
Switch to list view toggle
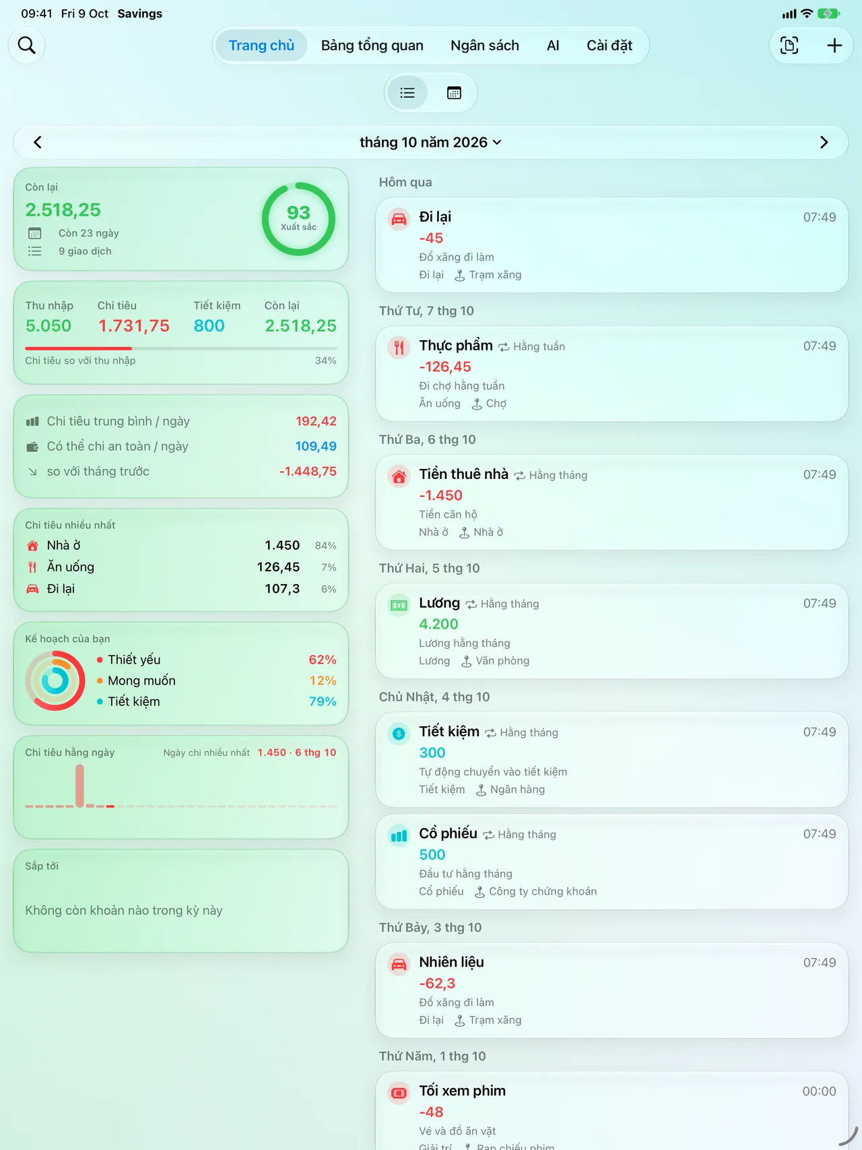[x=407, y=93]
